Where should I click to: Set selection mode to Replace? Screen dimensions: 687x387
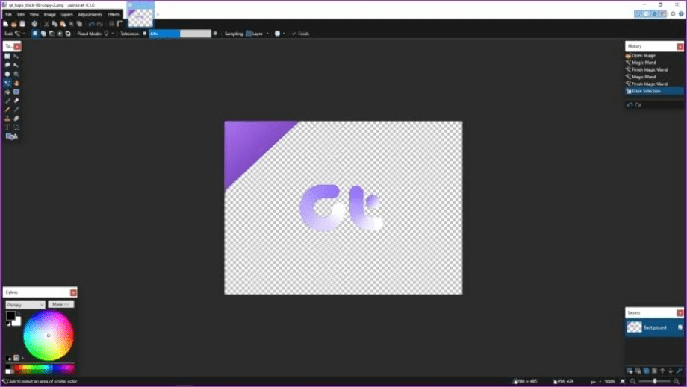coord(34,34)
